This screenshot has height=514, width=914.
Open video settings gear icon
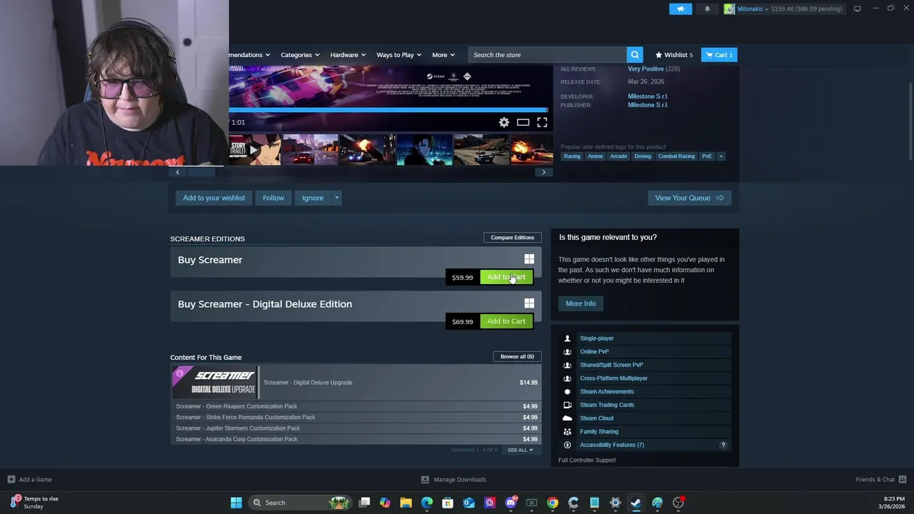tap(504, 122)
